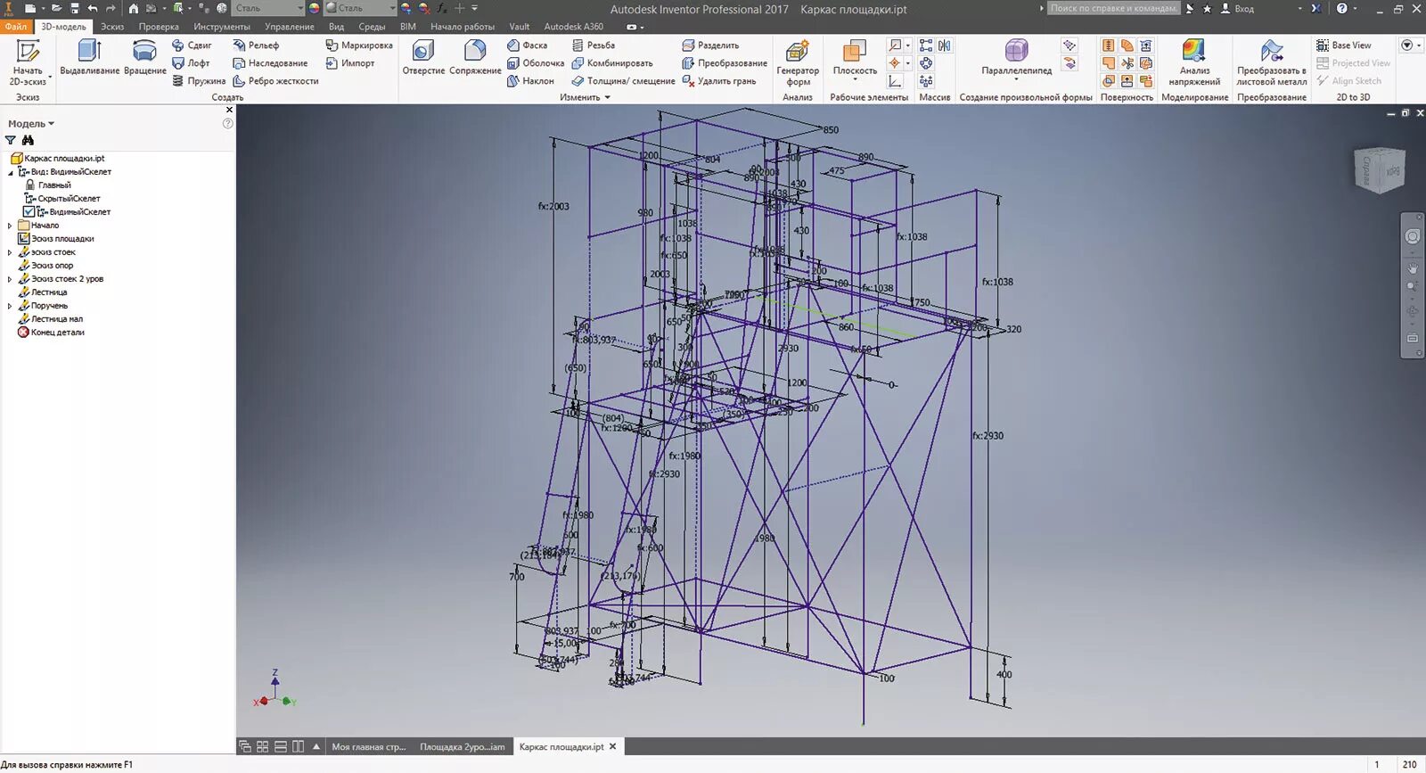1426x773 pixels.
Task: Select the Плоскость work plane tool
Action: [x=855, y=59]
